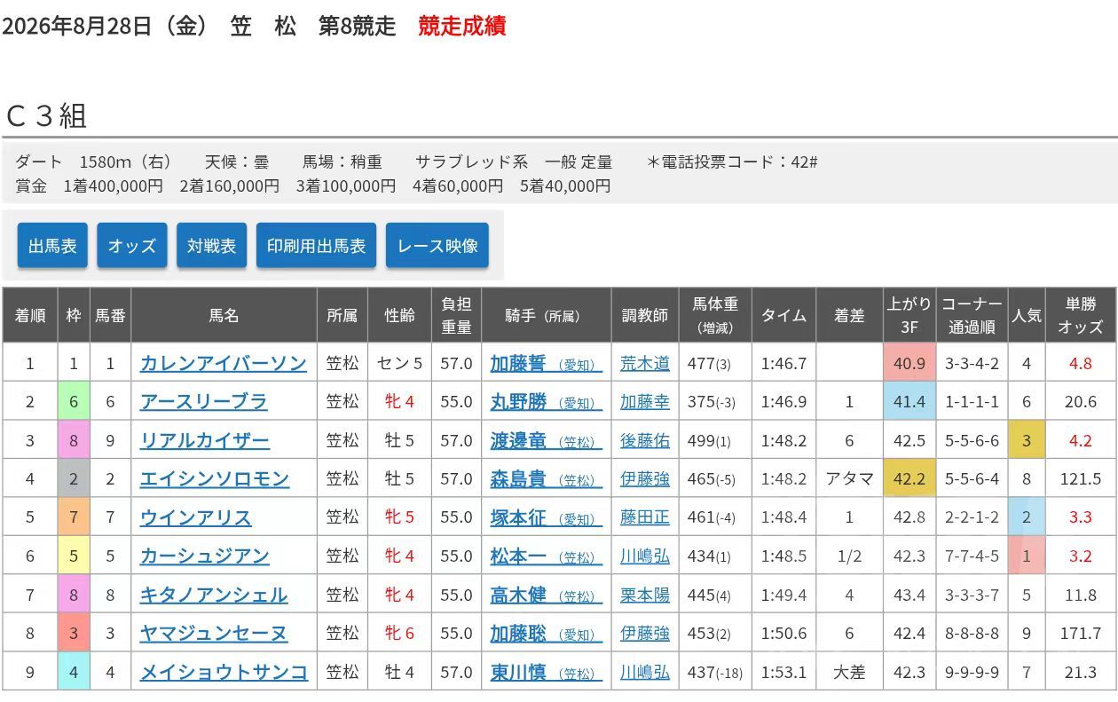
Task: Open horse メイショウトサンコ link
Action: pos(224,672)
